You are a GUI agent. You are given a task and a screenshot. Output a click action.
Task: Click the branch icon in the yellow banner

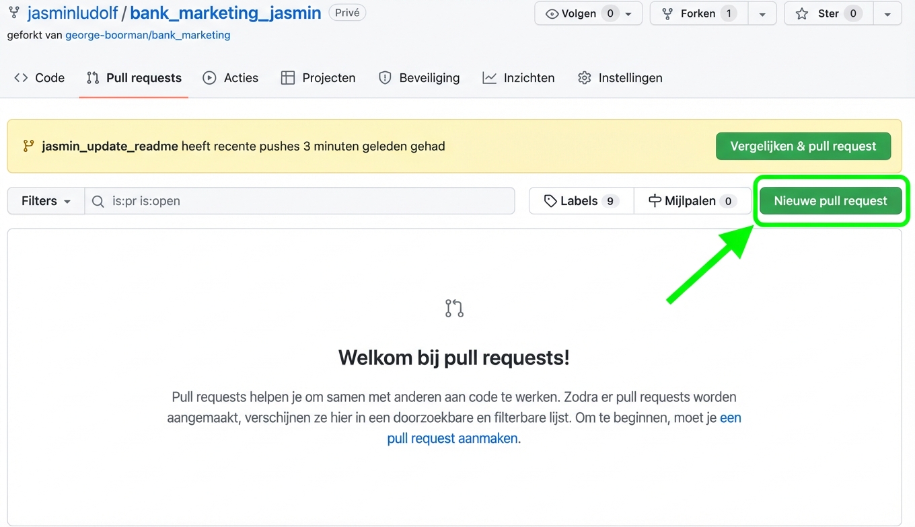(28, 145)
